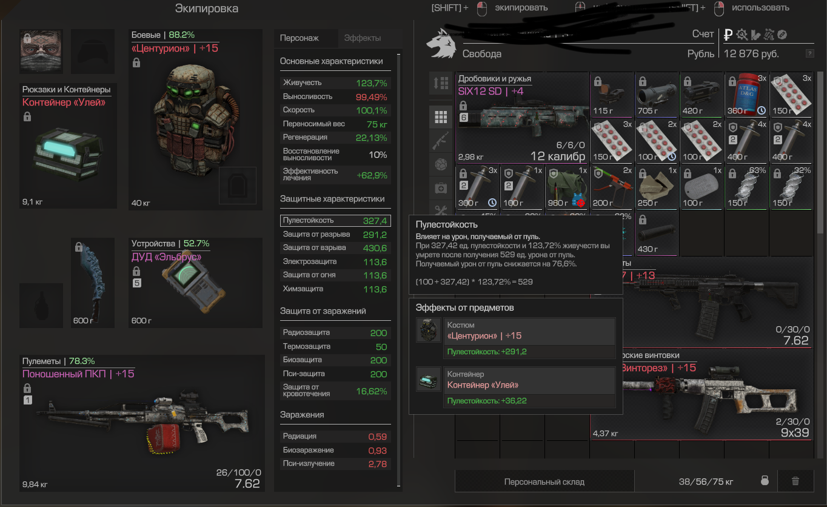Select the Пулестойкость stat row
This screenshot has width=827, height=507.
point(336,221)
